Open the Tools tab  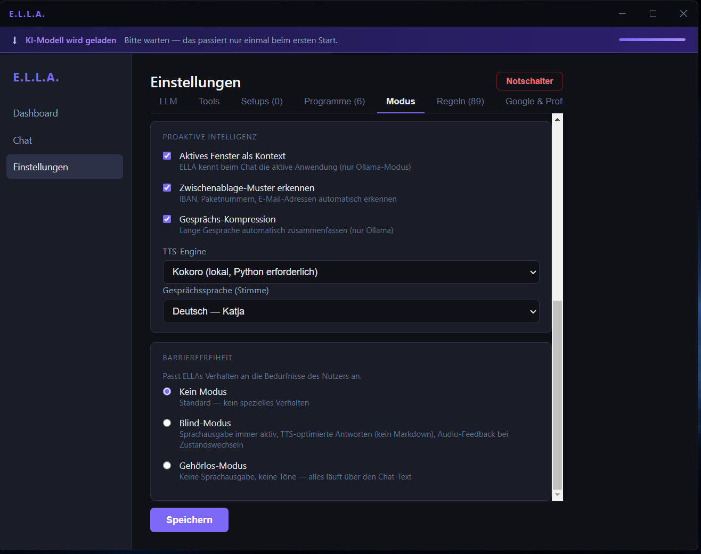point(209,101)
